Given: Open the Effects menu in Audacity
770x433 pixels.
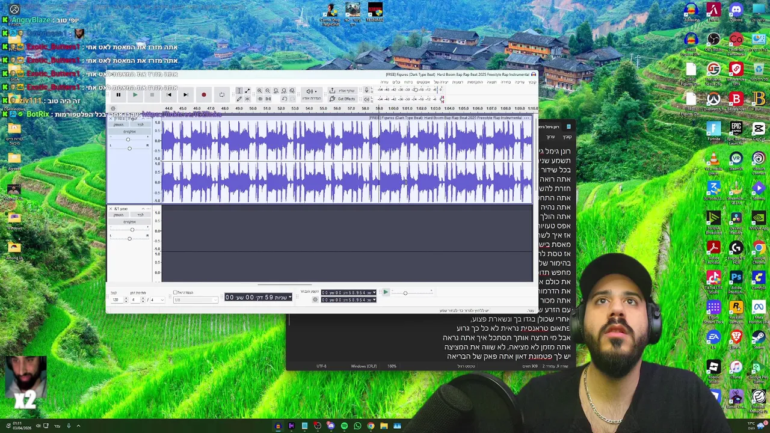Looking at the screenshot, I should (424, 82).
